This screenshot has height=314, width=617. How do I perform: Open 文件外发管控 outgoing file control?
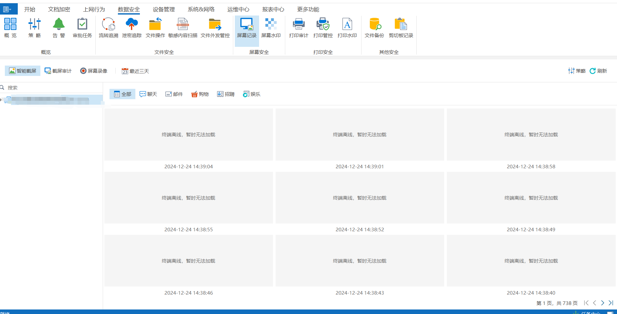215,28
